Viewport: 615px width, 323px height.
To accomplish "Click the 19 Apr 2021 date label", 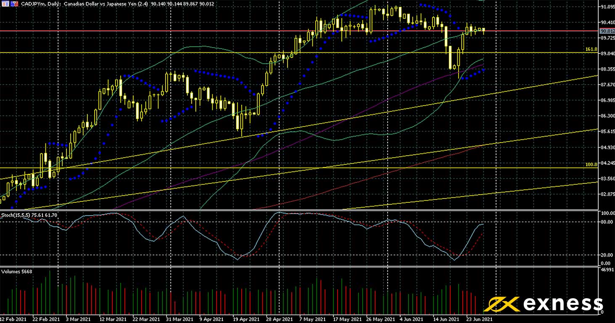I will 247,319.
